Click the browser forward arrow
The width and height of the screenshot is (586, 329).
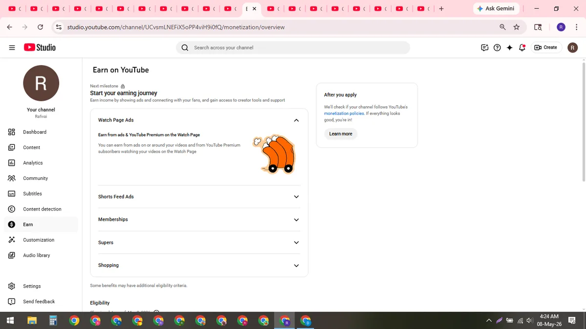click(x=25, y=27)
